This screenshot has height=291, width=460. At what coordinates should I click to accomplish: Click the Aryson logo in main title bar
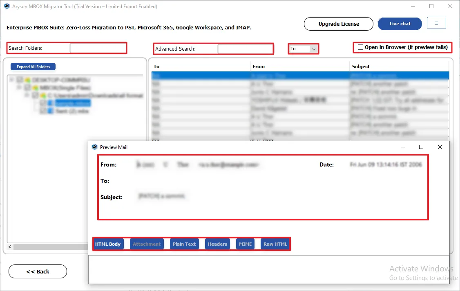(7, 6)
